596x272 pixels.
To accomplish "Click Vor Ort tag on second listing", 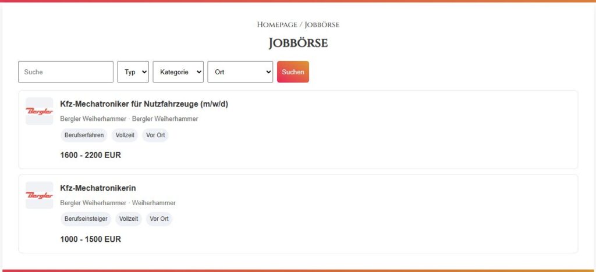I will pyautogui.click(x=159, y=219).
